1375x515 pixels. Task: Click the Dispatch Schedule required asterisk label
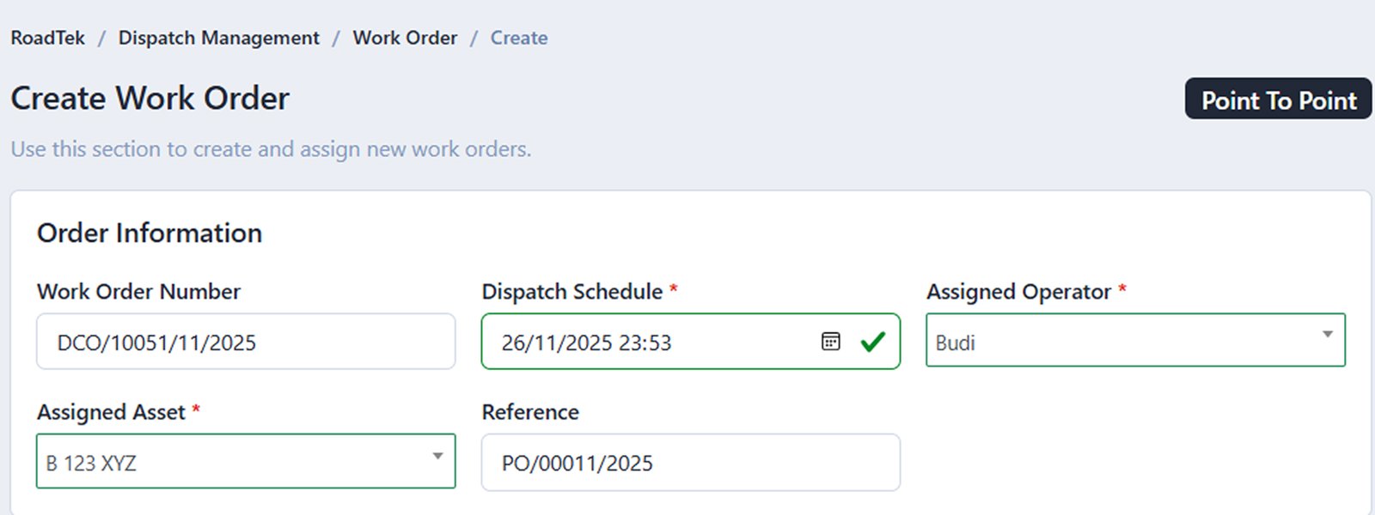[x=672, y=291]
